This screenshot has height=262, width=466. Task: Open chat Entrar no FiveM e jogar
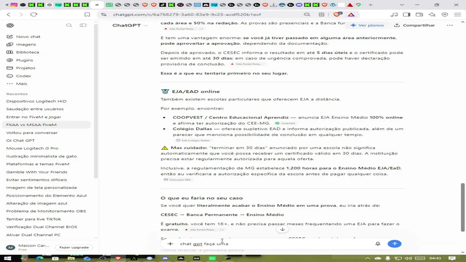(33, 117)
